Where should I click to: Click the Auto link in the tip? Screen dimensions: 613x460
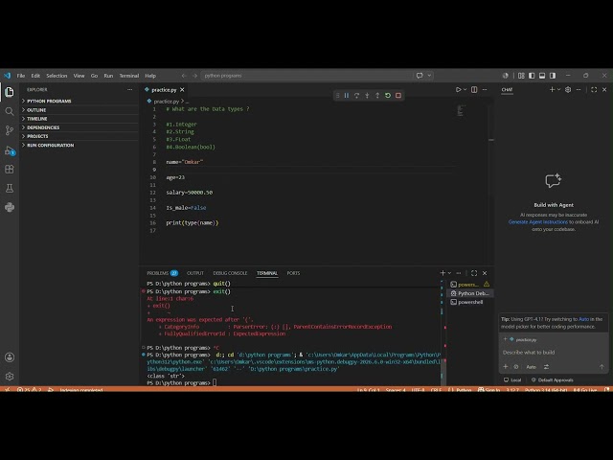point(583,319)
